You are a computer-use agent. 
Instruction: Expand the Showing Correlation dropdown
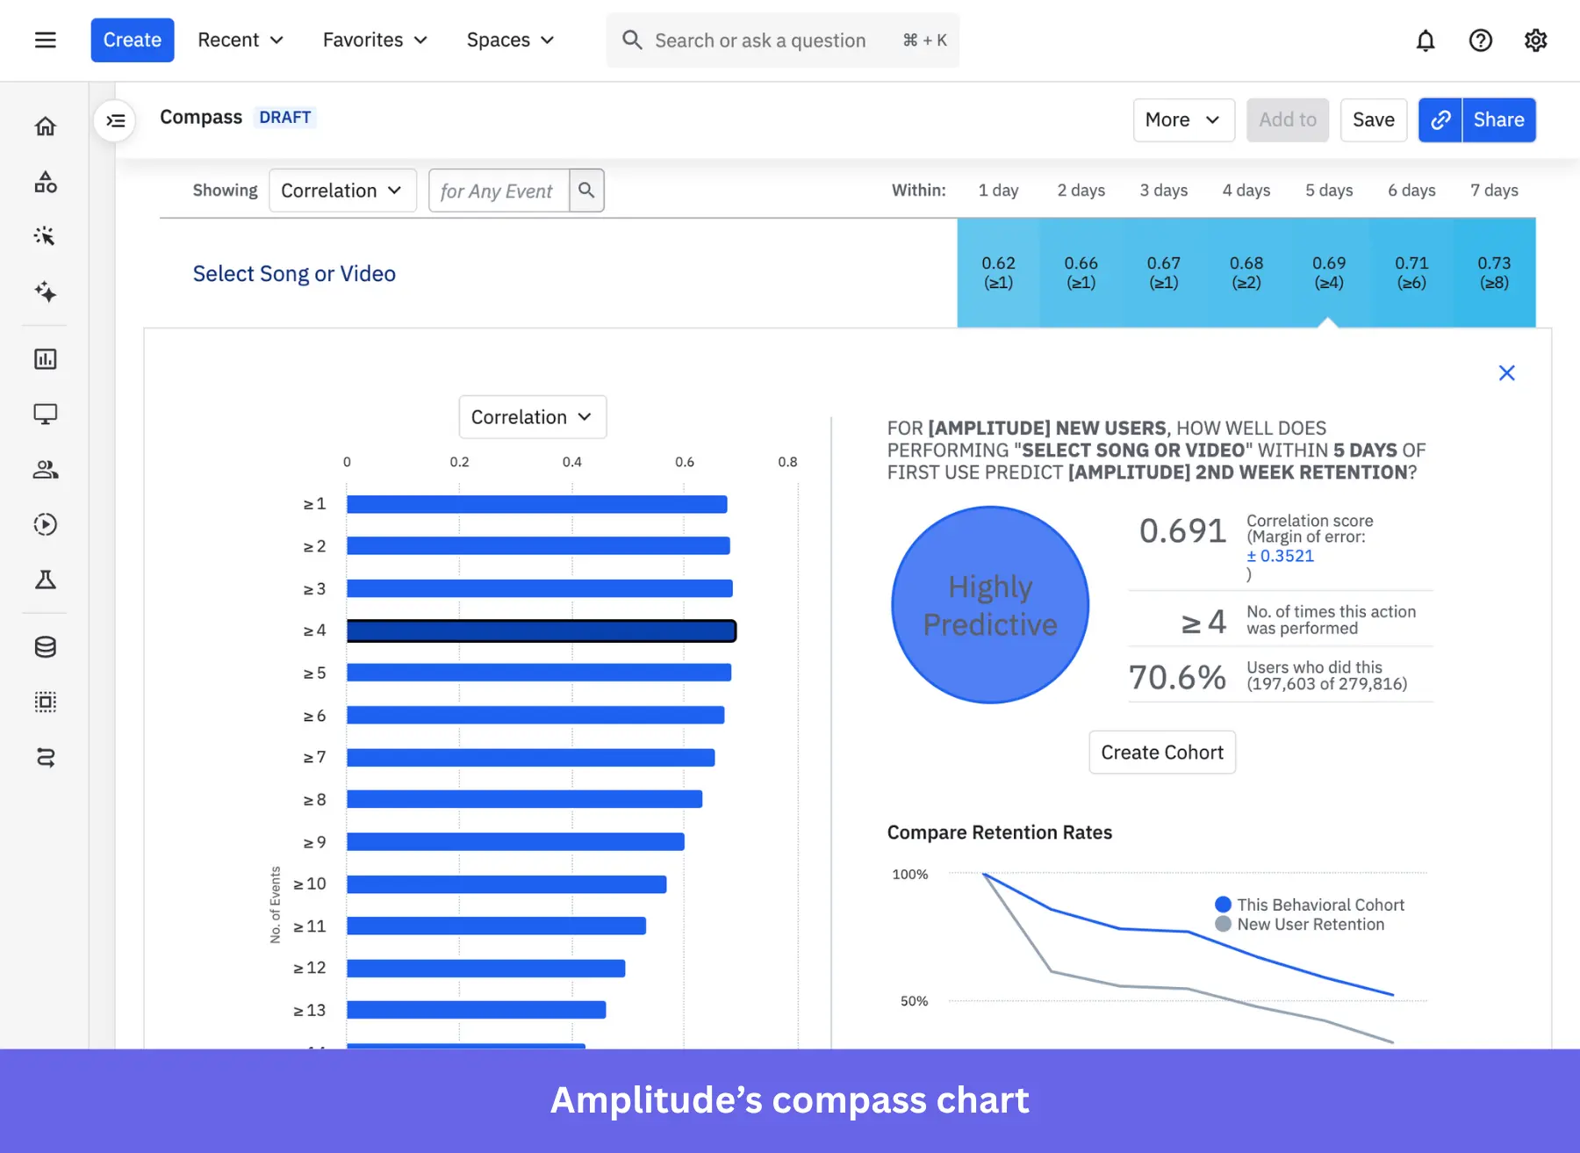coord(341,191)
